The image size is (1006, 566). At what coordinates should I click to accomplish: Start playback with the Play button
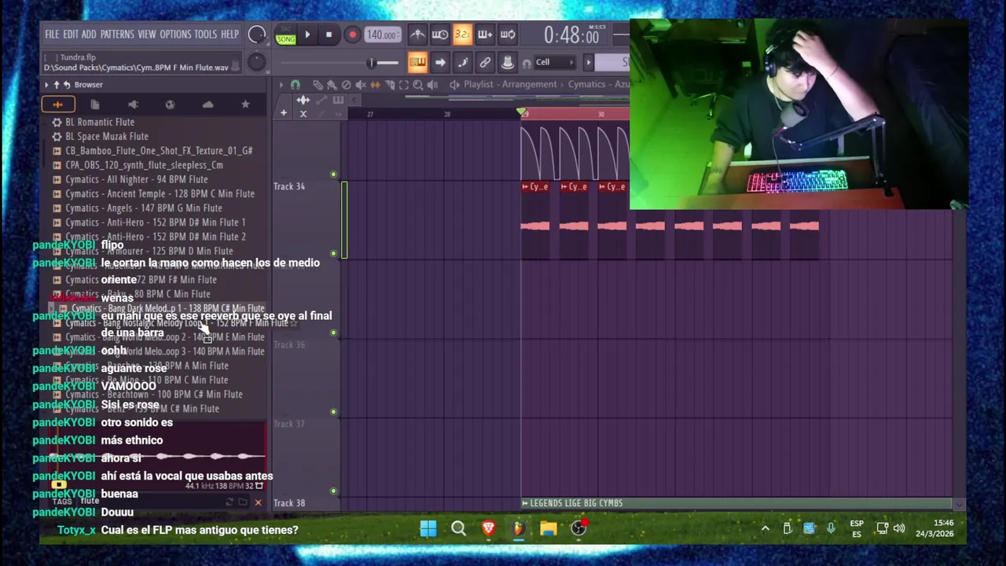point(307,35)
